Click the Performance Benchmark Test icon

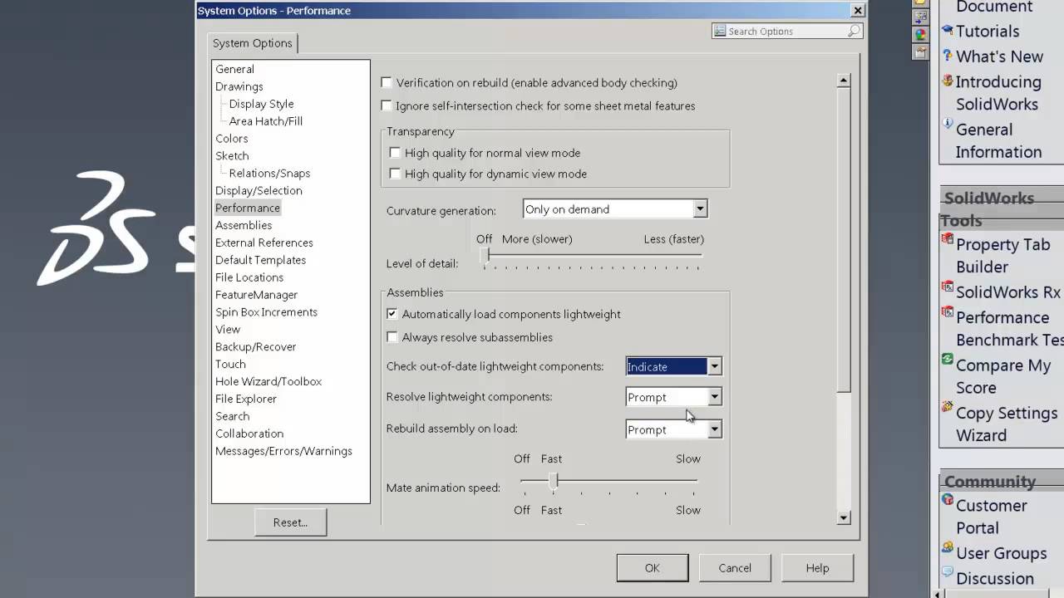tap(947, 311)
